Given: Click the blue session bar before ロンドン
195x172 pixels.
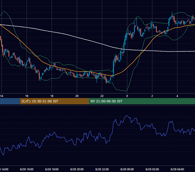Looking at the screenshot, I should 10,101.
